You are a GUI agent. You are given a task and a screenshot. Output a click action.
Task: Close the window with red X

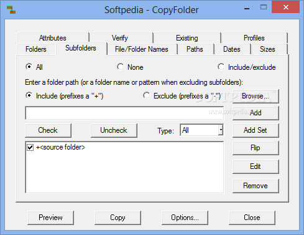[286, 7]
